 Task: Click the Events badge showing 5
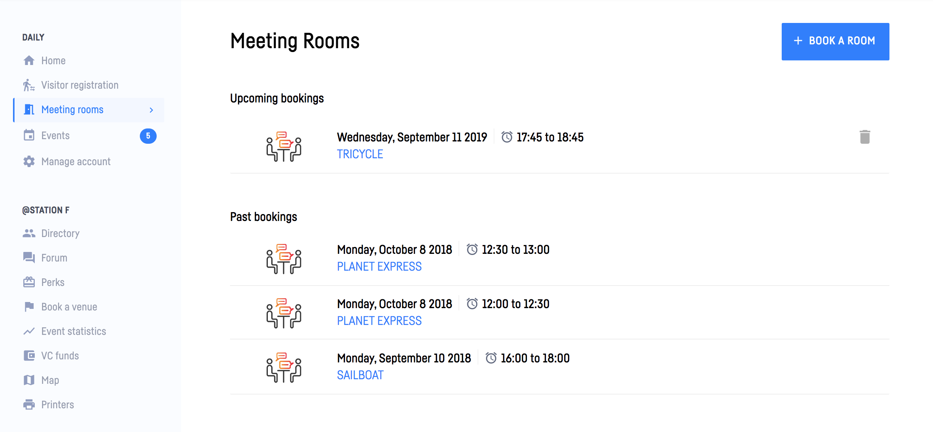[148, 136]
